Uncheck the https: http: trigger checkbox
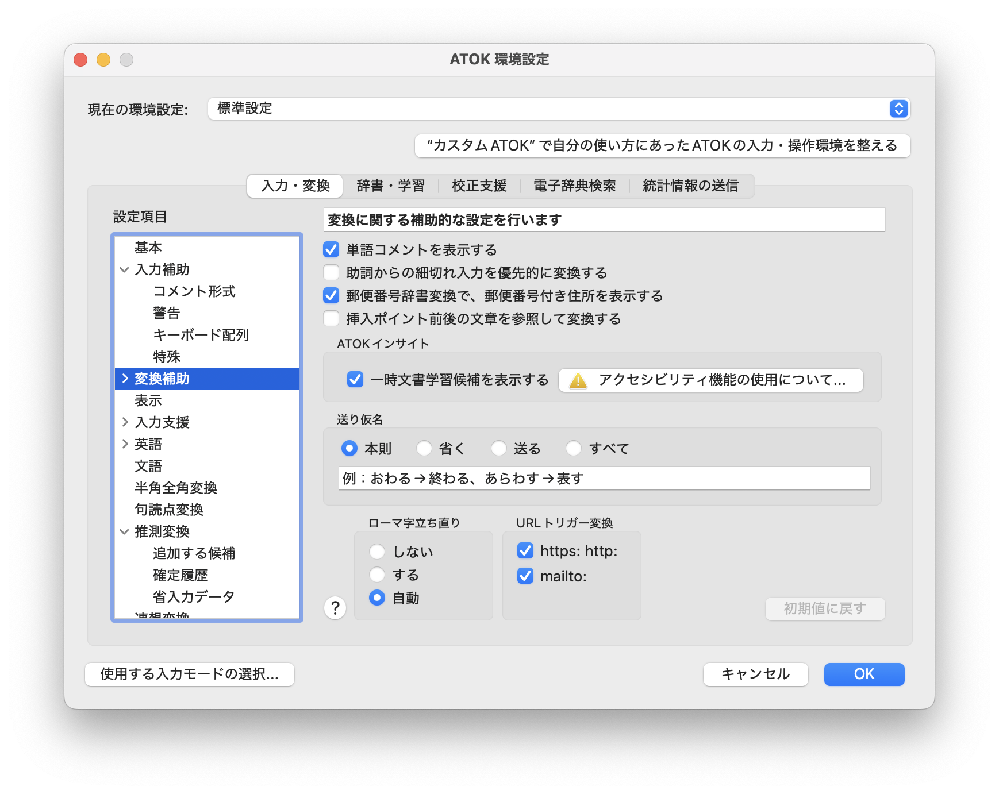 525,551
